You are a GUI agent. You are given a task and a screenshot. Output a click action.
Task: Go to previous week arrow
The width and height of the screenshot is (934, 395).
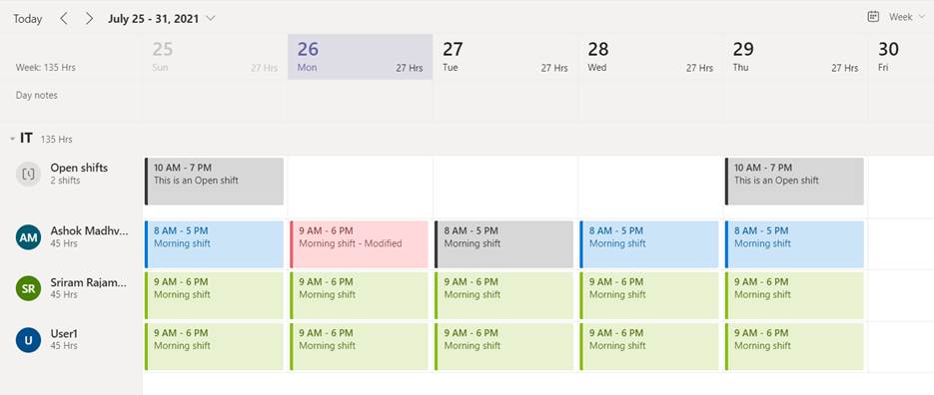(64, 18)
